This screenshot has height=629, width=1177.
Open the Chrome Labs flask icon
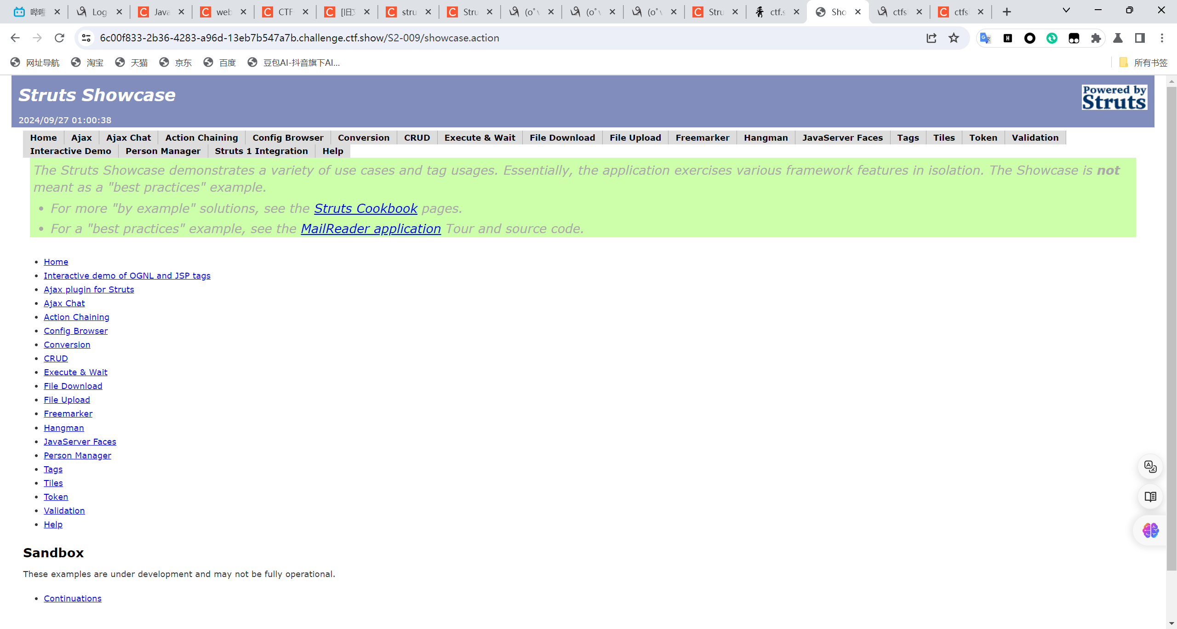tap(1118, 38)
